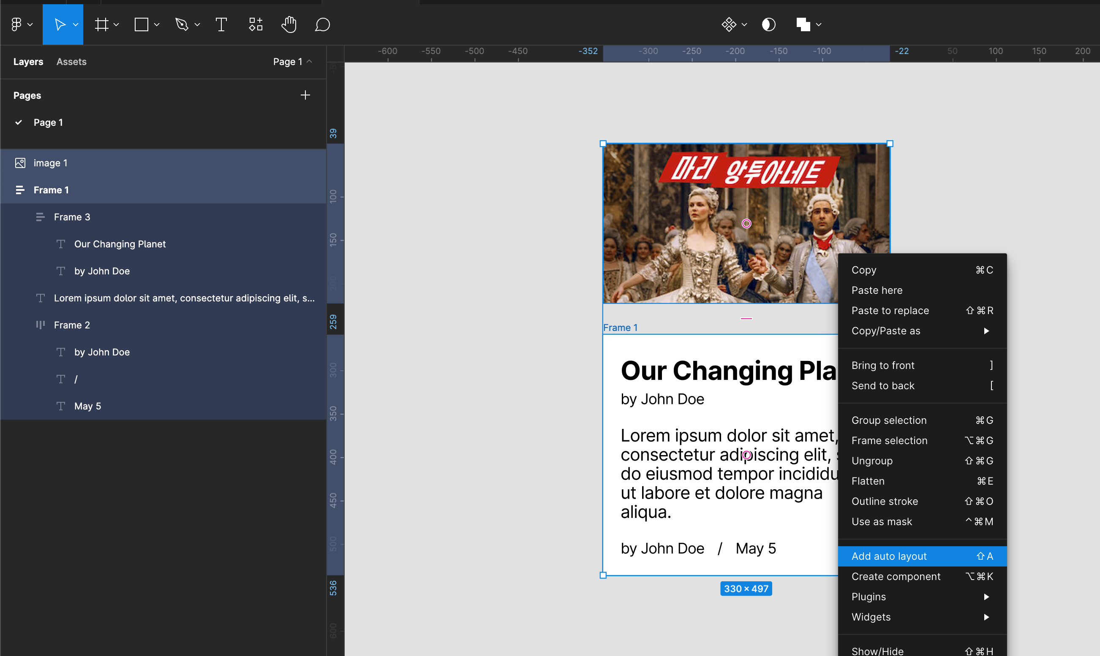The image size is (1100, 656).
Task: Select the Move tool
Action: click(x=59, y=25)
